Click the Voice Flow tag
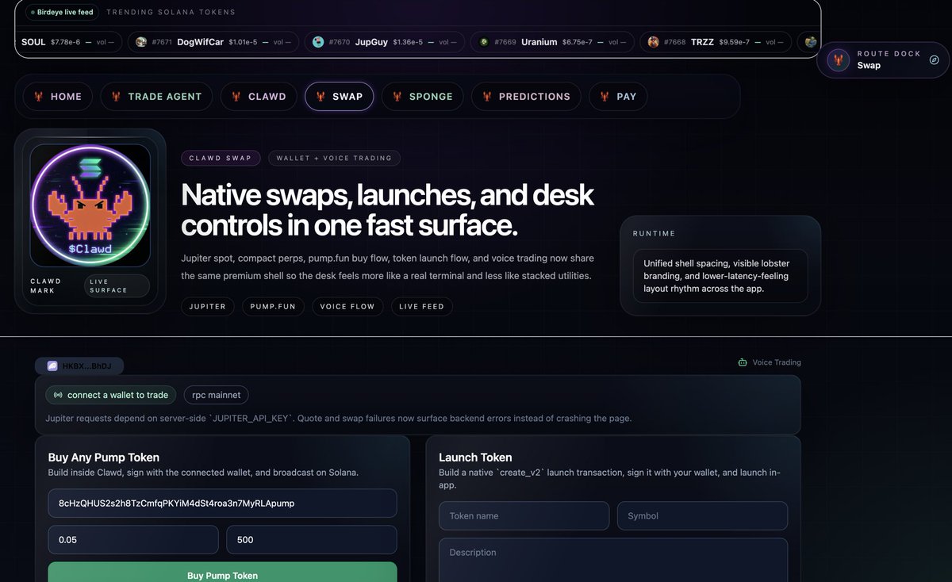This screenshot has width=952, height=582. (347, 306)
